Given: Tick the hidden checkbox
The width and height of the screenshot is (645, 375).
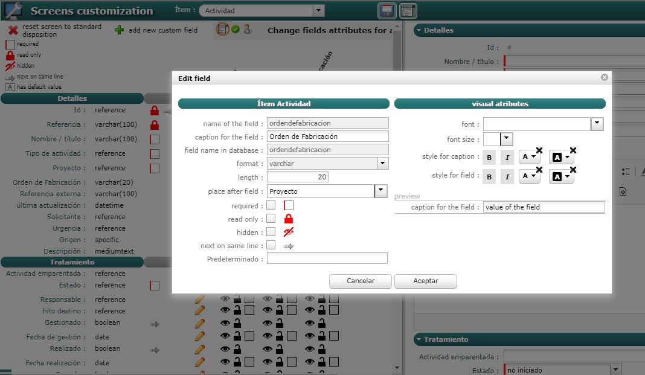Looking at the screenshot, I should tap(271, 232).
